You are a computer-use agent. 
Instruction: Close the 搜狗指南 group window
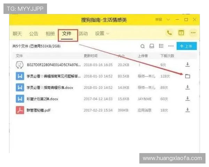(x=195, y=19)
